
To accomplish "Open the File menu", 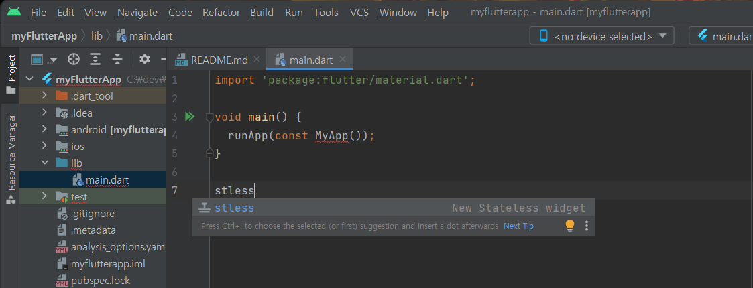I will pyautogui.click(x=38, y=13).
